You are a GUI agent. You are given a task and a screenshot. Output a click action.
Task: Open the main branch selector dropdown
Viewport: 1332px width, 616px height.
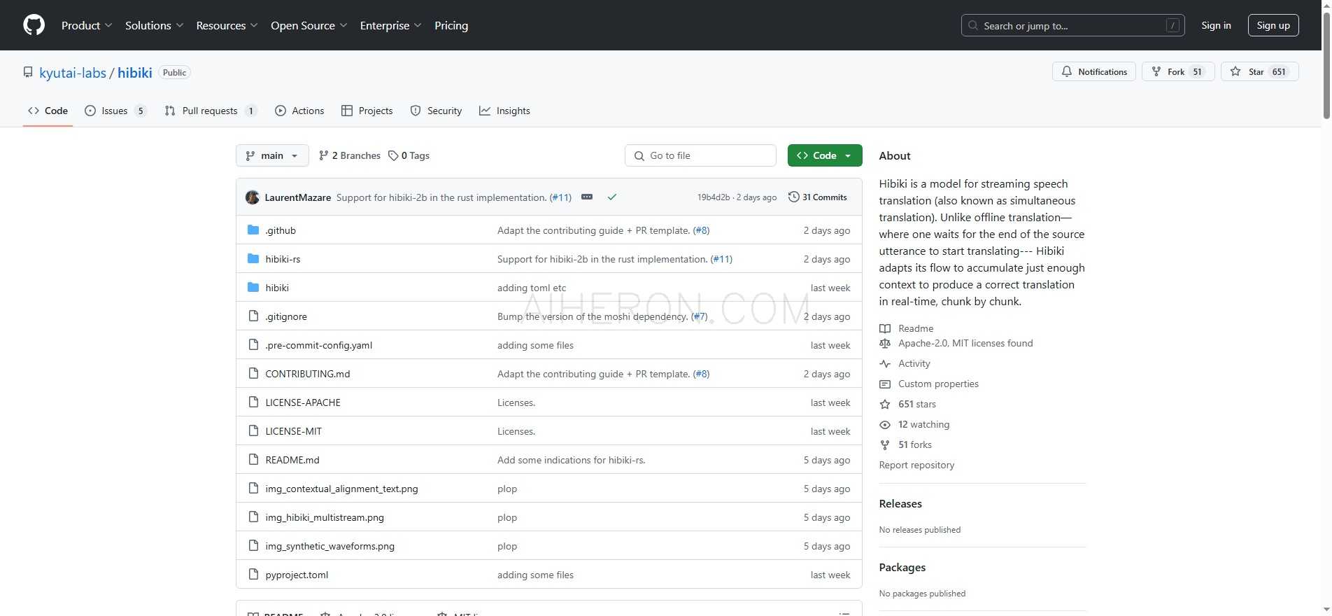(x=272, y=155)
